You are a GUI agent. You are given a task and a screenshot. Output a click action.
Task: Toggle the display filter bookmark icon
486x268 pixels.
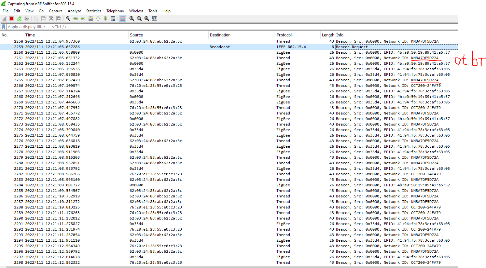[4, 27]
